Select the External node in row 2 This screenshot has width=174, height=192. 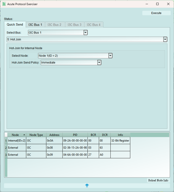[17, 147]
